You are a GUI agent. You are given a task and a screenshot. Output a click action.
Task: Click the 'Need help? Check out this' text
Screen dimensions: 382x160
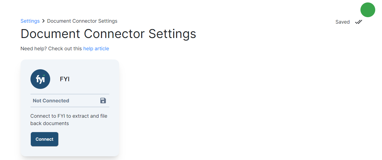51,48
